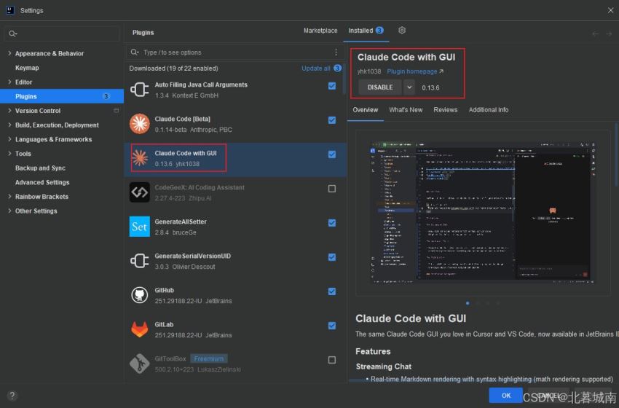Click the Plugins update count badge in sidebar
The width and height of the screenshot is (619, 408).
pos(106,96)
